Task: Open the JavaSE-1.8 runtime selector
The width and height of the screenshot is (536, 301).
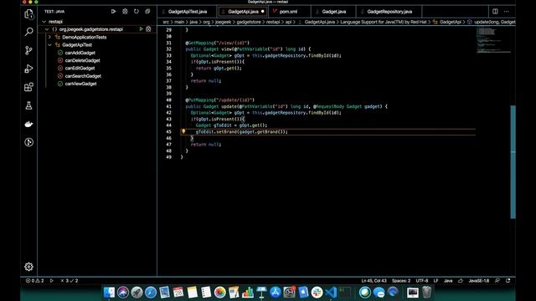Action: [x=478, y=281]
